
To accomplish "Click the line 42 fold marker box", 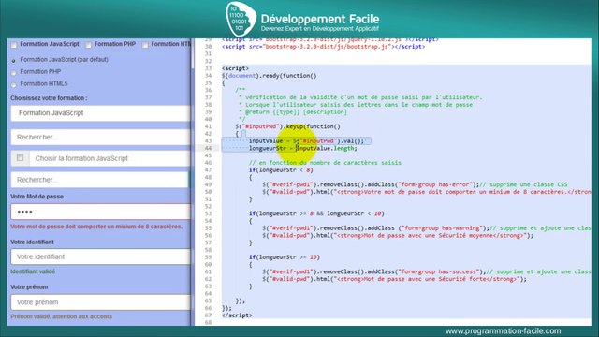I will (x=243, y=134).
